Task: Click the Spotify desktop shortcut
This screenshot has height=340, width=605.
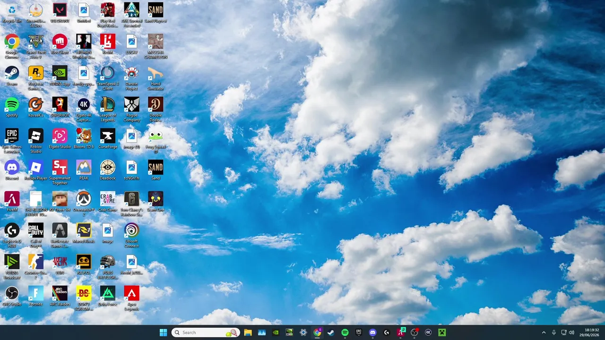Action: point(12,108)
